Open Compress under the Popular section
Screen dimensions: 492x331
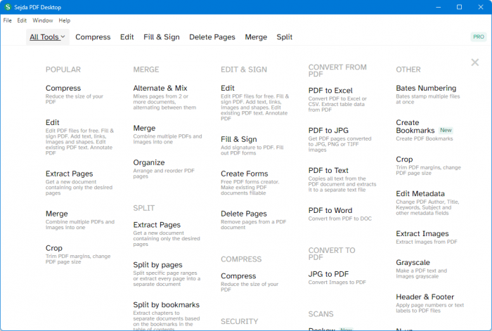pyautogui.click(x=63, y=88)
